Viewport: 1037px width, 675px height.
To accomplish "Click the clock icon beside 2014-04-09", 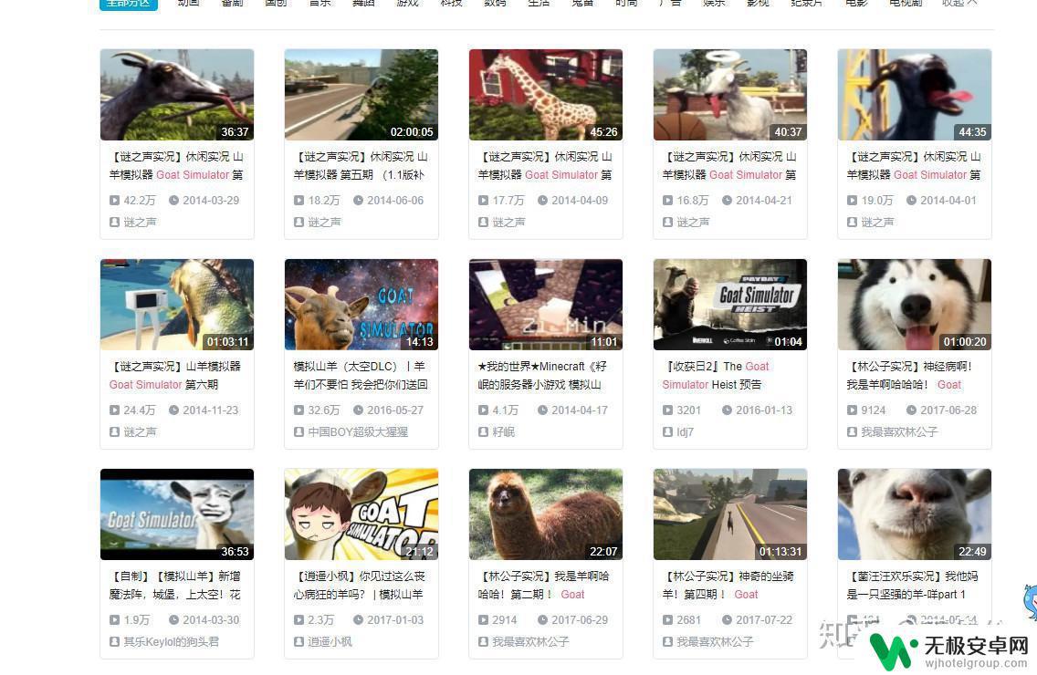I will 543,201.
